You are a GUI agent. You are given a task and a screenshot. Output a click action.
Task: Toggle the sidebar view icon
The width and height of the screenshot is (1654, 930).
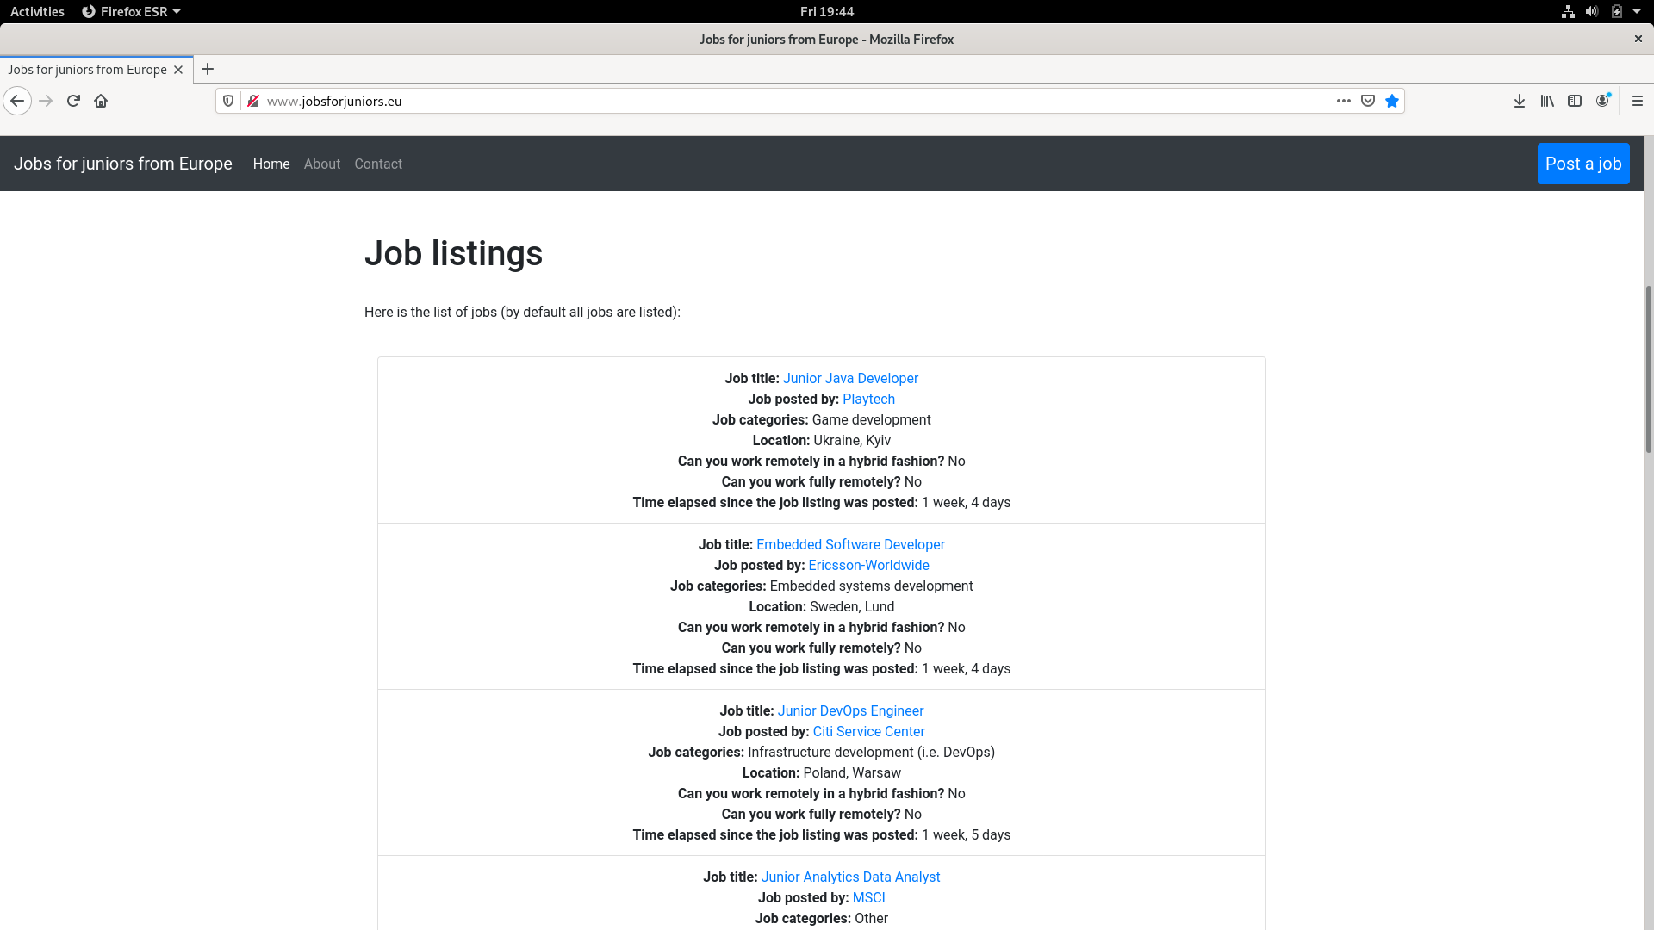pos(1575,101)
